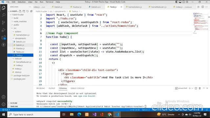Toggle primary side bar layout icon

pyautogui.click(x=177, y=2)
